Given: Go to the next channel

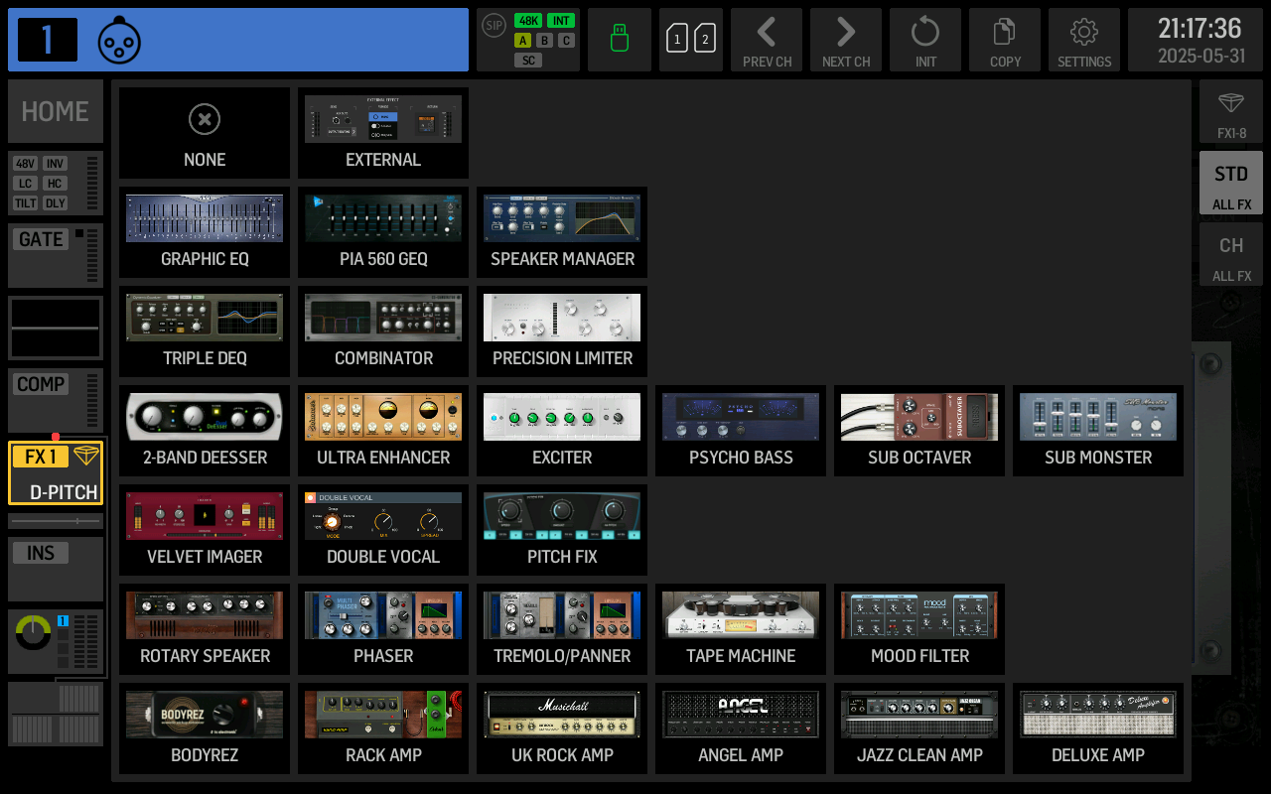Looking at the screenshot, I should (x=846, y=40).
